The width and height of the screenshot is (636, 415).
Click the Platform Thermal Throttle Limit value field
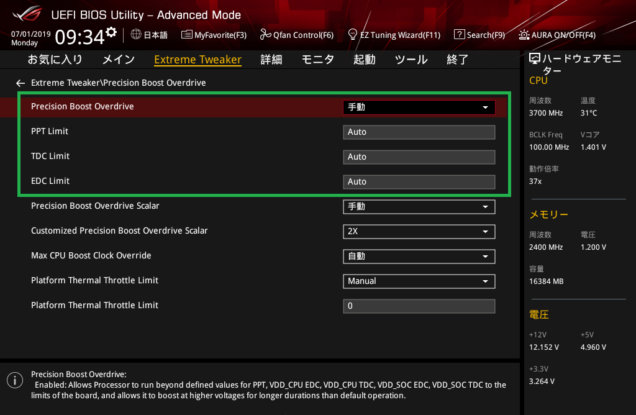point(419,306)
